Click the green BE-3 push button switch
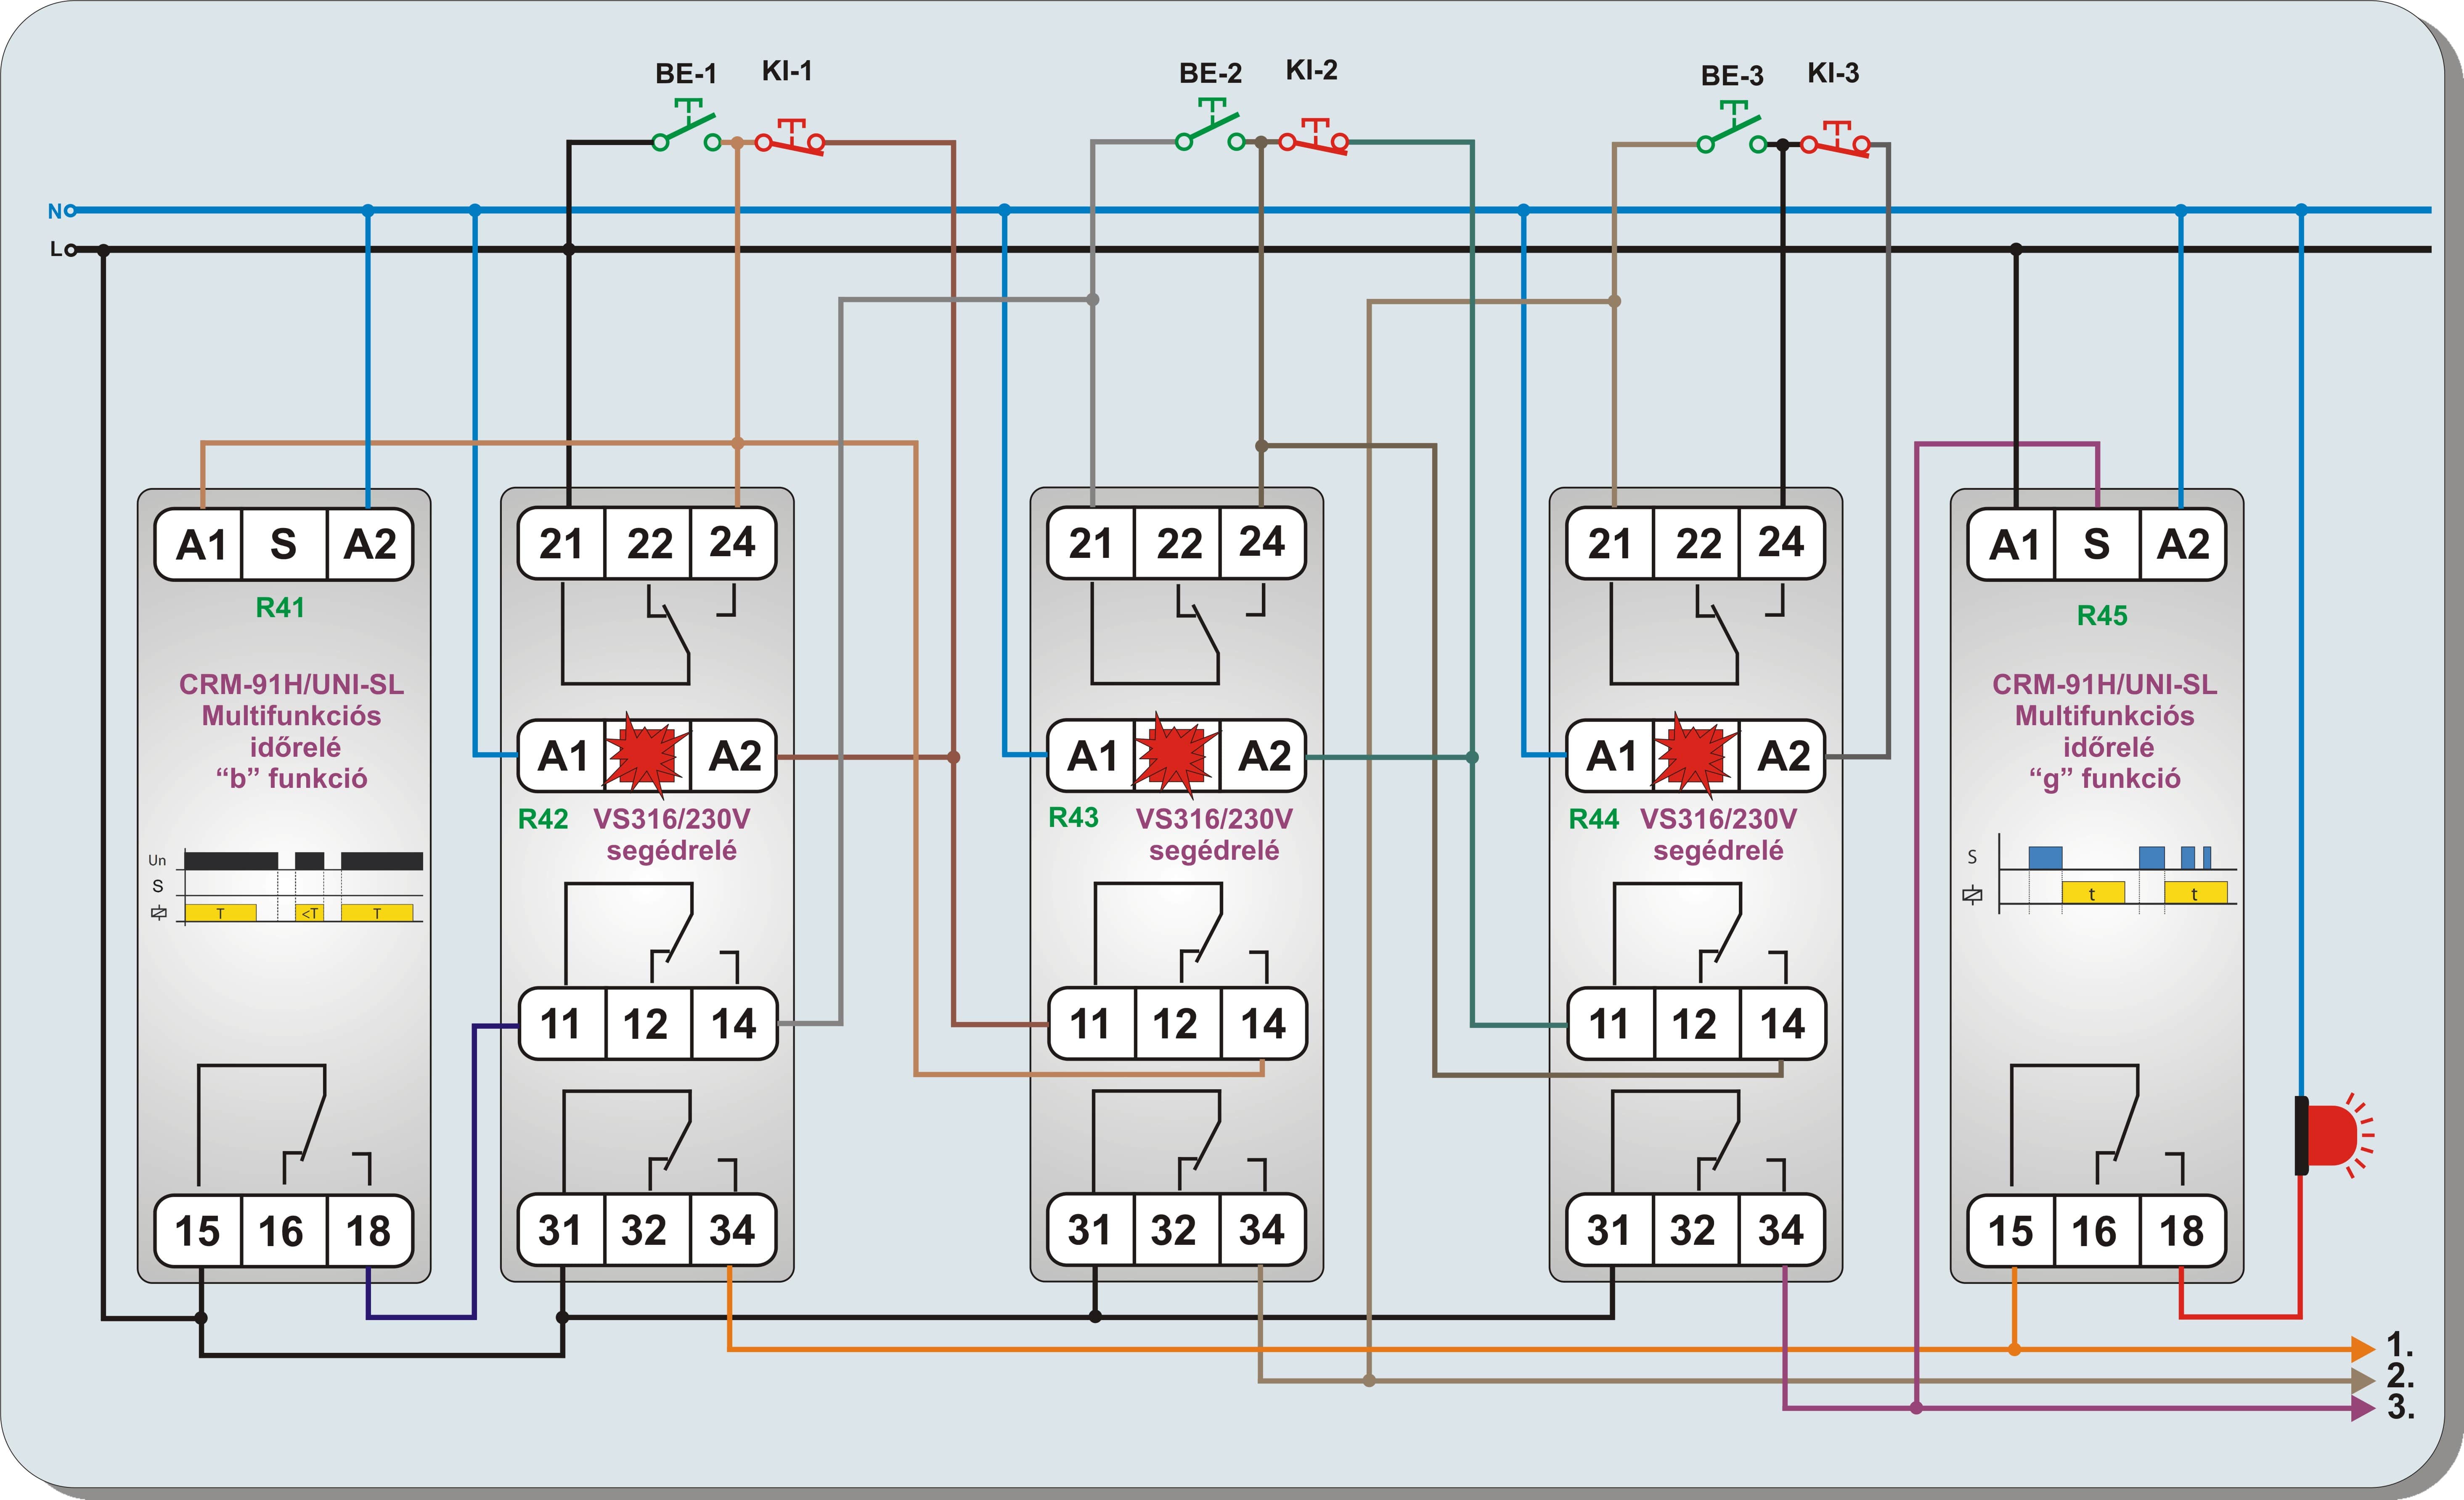 pos(1732,127)
